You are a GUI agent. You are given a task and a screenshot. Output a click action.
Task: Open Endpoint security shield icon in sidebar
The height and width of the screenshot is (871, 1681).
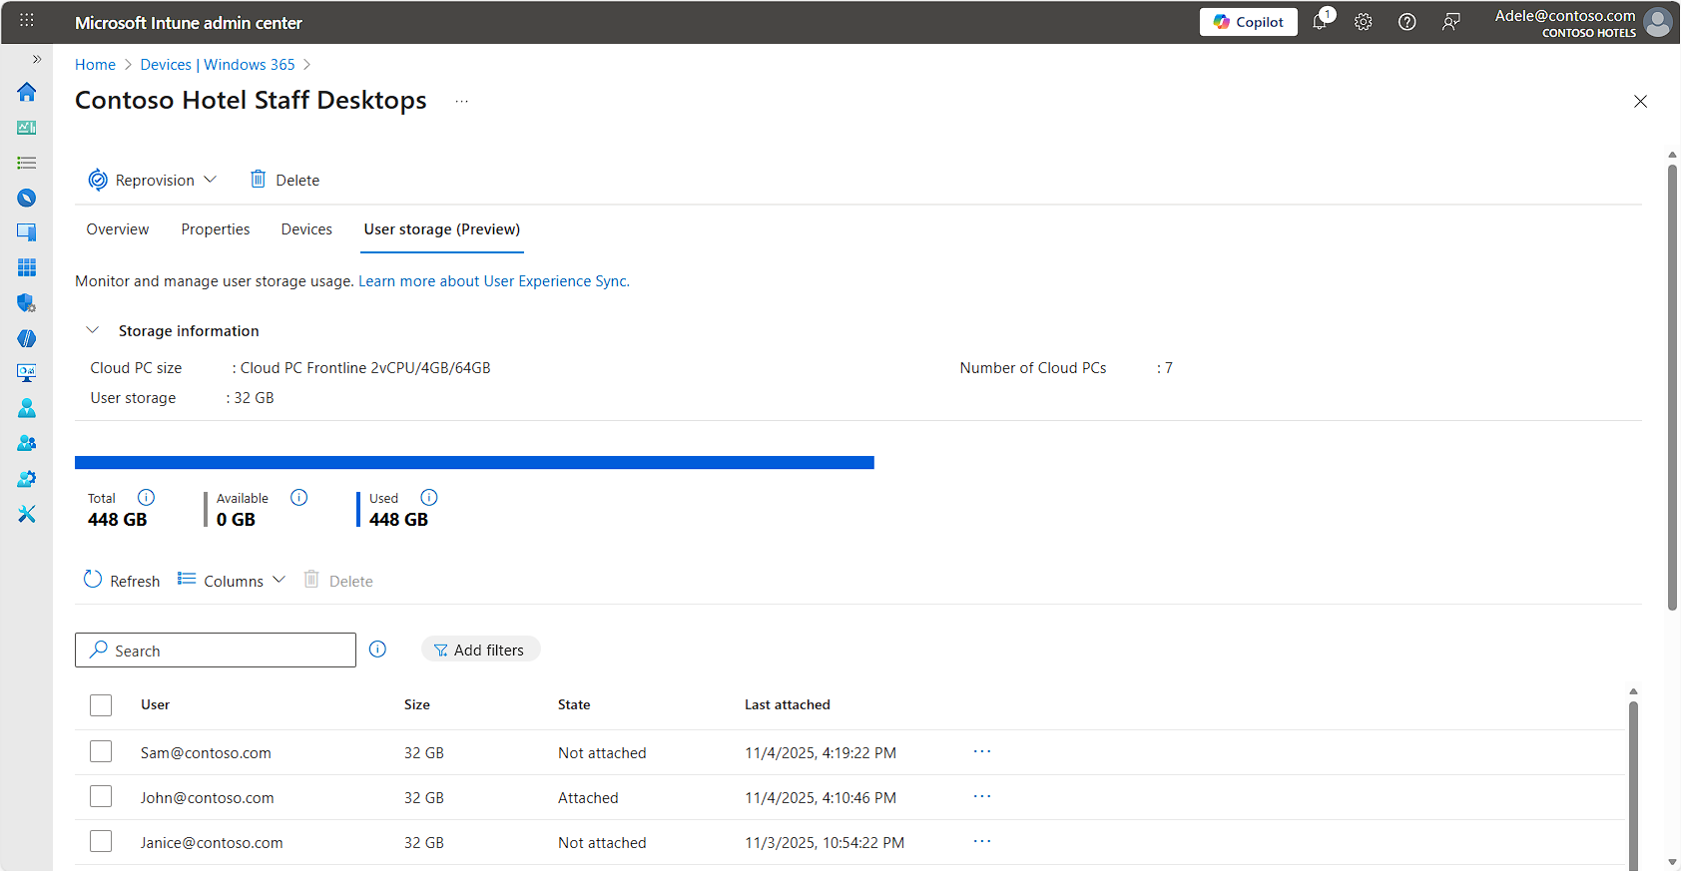coord(27,303)
